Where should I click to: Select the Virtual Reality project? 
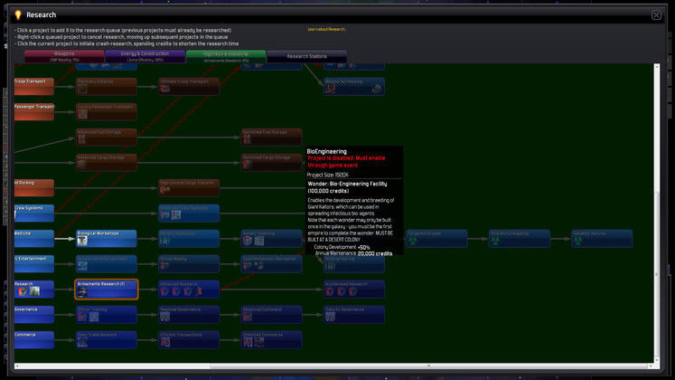pyautogui.click(x=189, y=263)
